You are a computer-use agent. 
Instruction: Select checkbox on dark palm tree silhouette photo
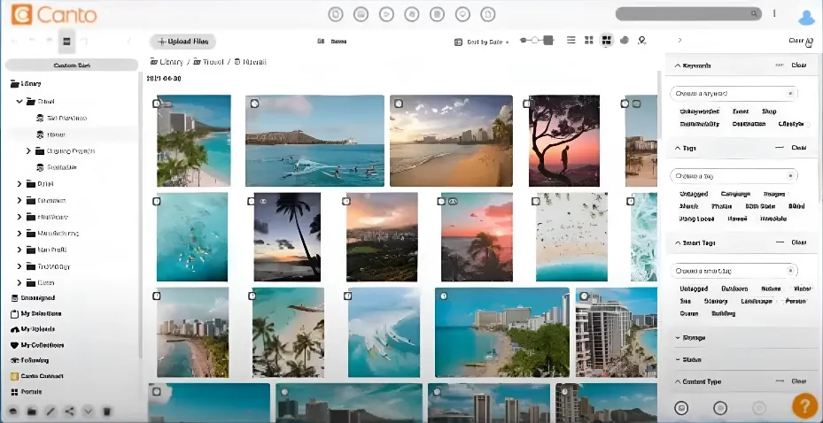point(251,201)
